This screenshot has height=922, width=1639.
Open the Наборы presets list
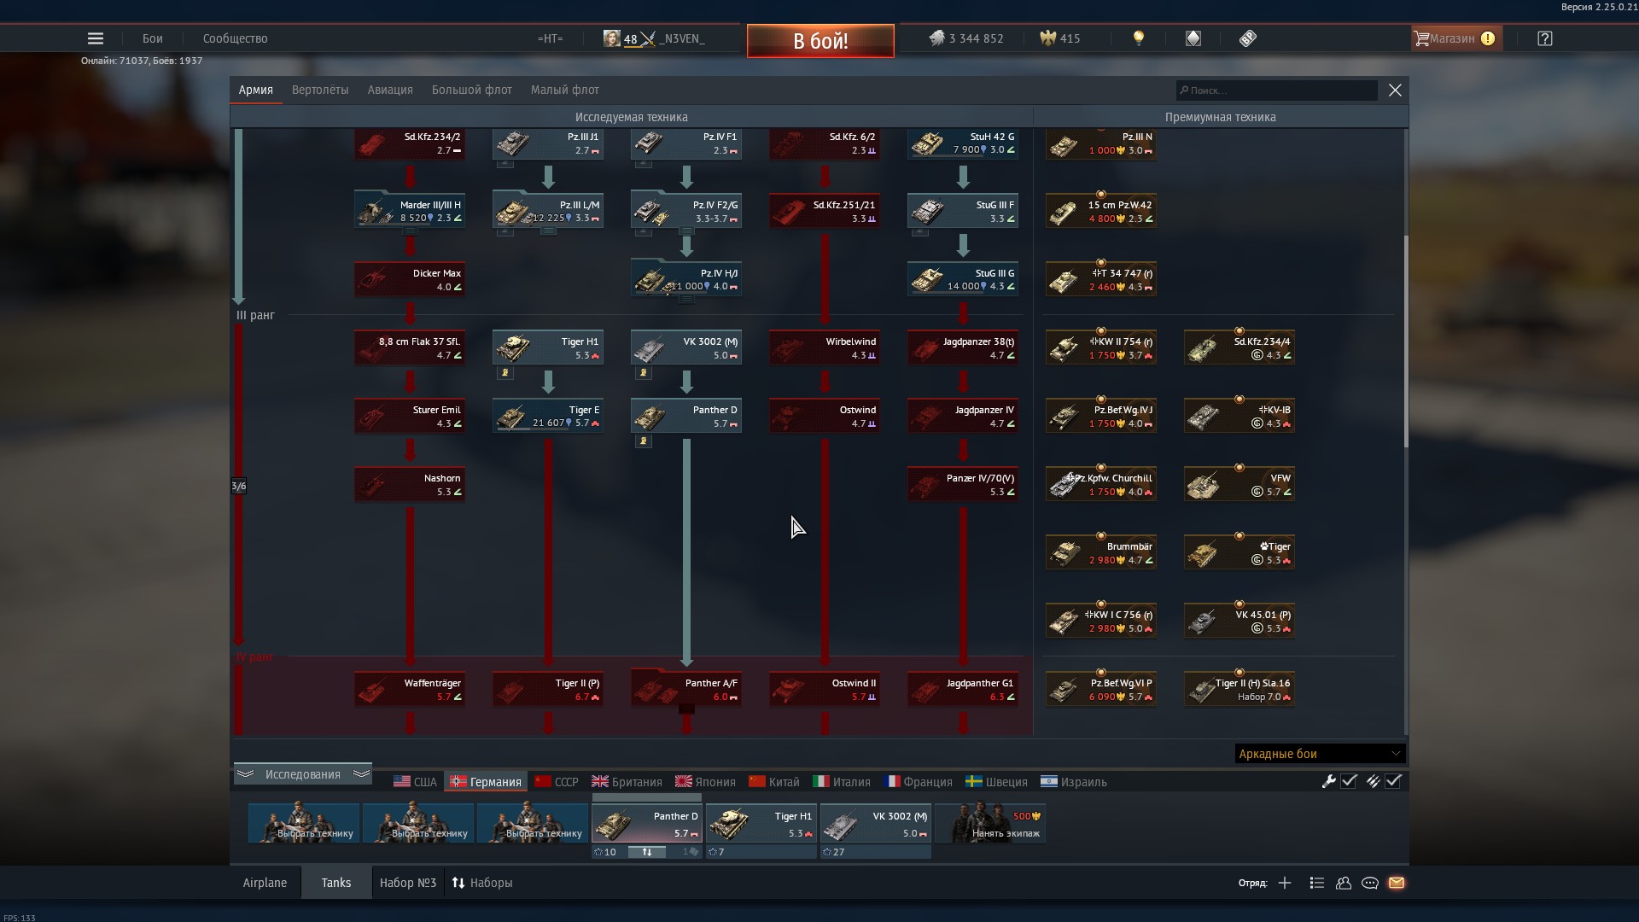pos(482,883)
